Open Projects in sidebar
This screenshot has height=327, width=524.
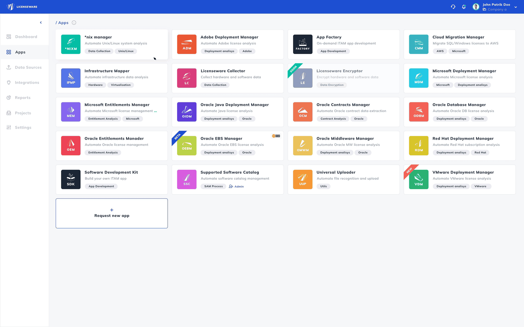tap(24, 113)
